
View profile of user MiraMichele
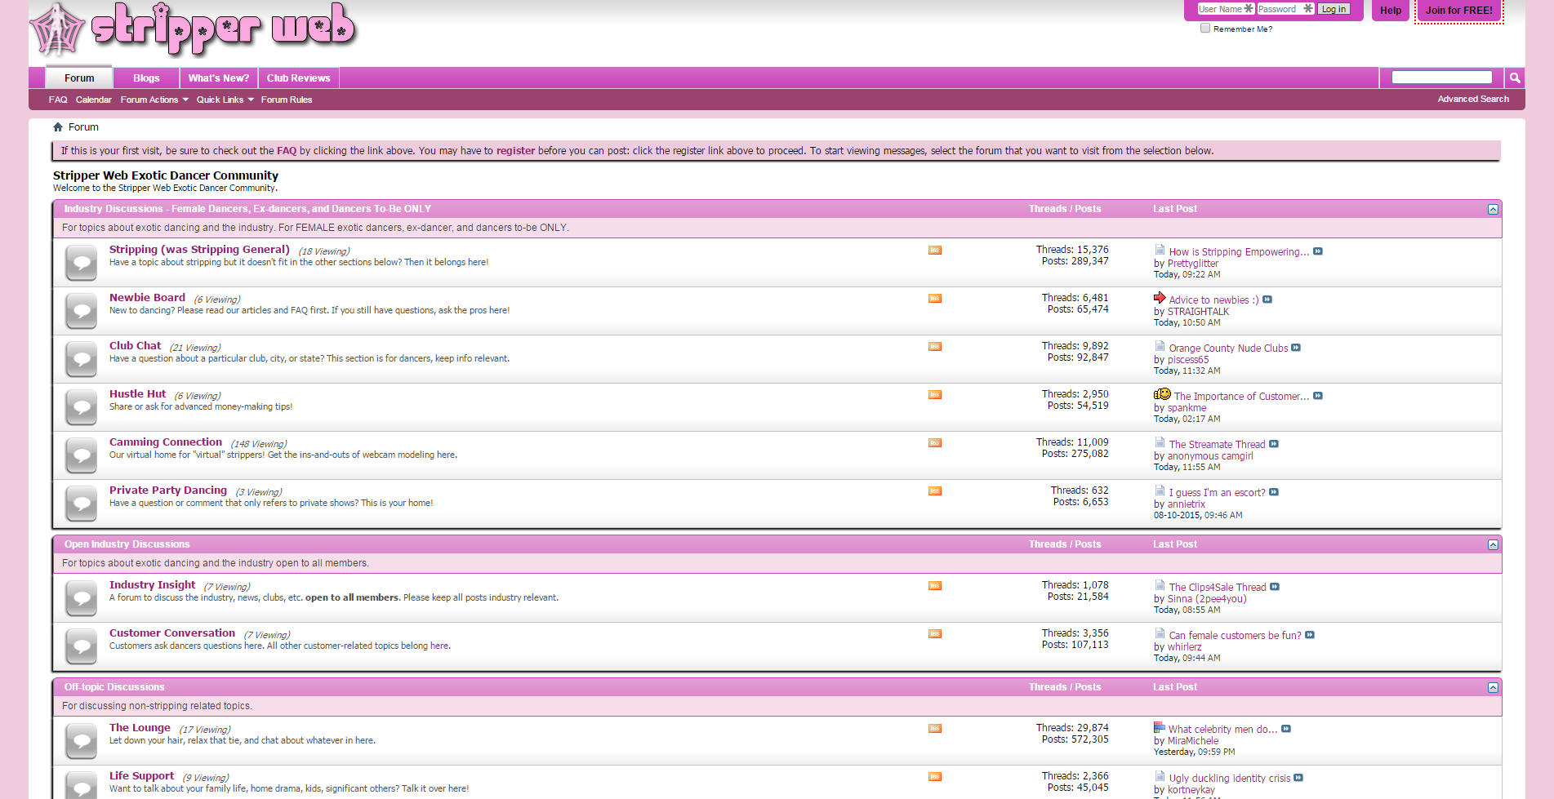(1192, 740)
